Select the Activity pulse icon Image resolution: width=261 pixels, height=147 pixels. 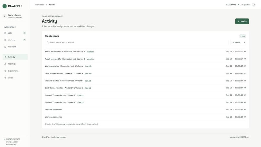[5, 57]
